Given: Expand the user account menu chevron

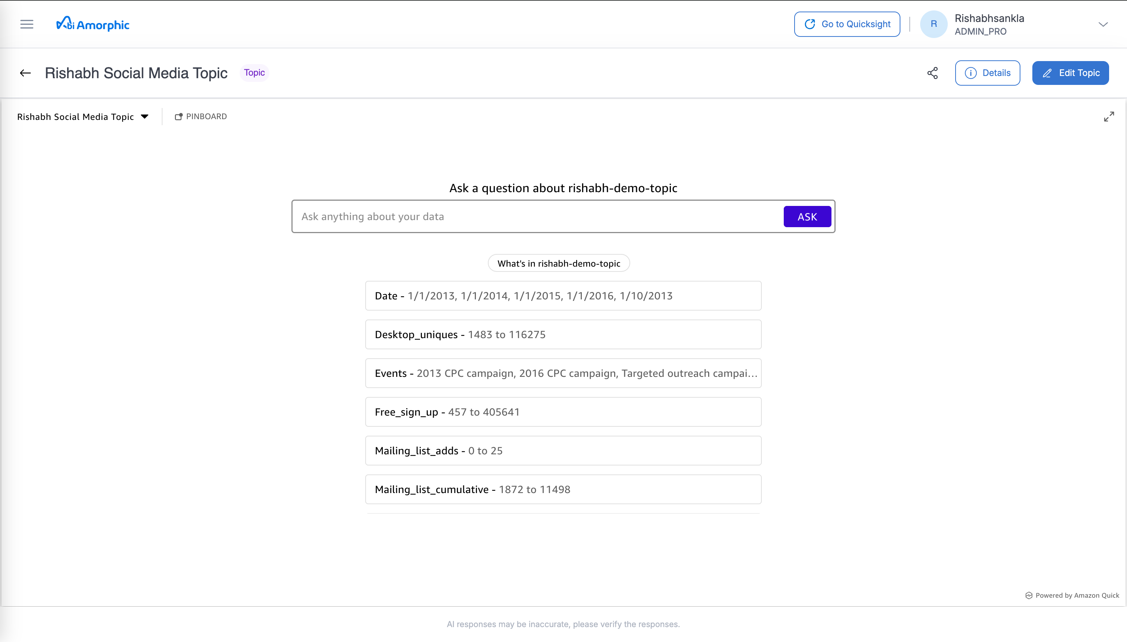Looking at the screenshot, I should point(1104,24).
